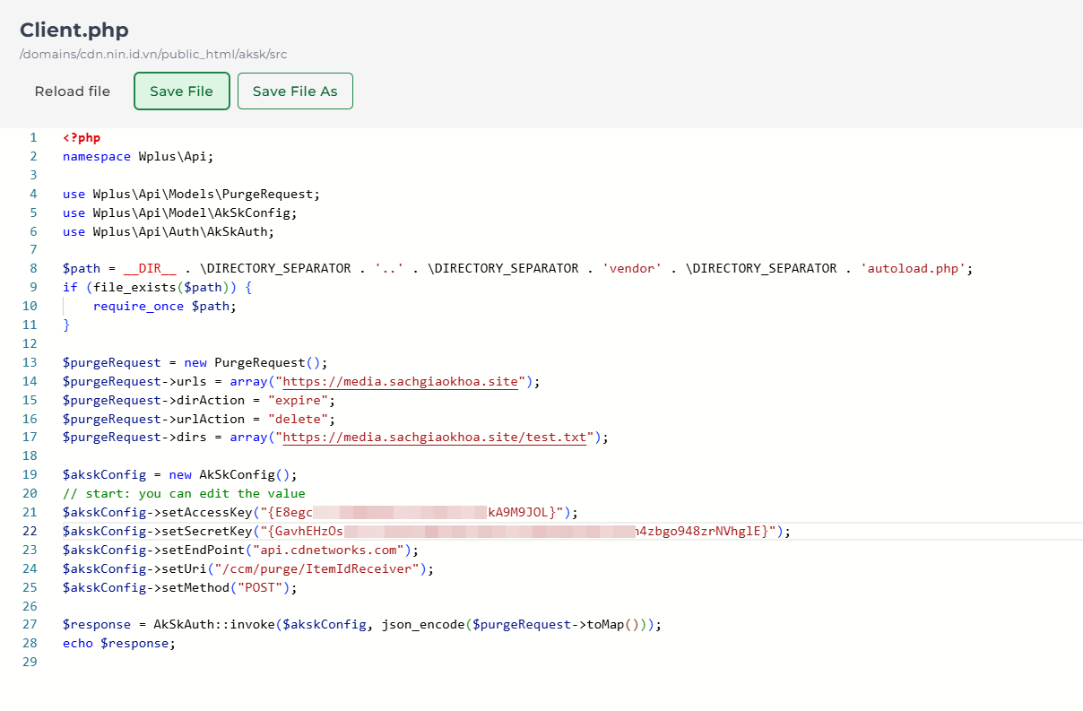
Task: Click inside the "api.cdnetworks.com" endpoint string
Action: 331,551
